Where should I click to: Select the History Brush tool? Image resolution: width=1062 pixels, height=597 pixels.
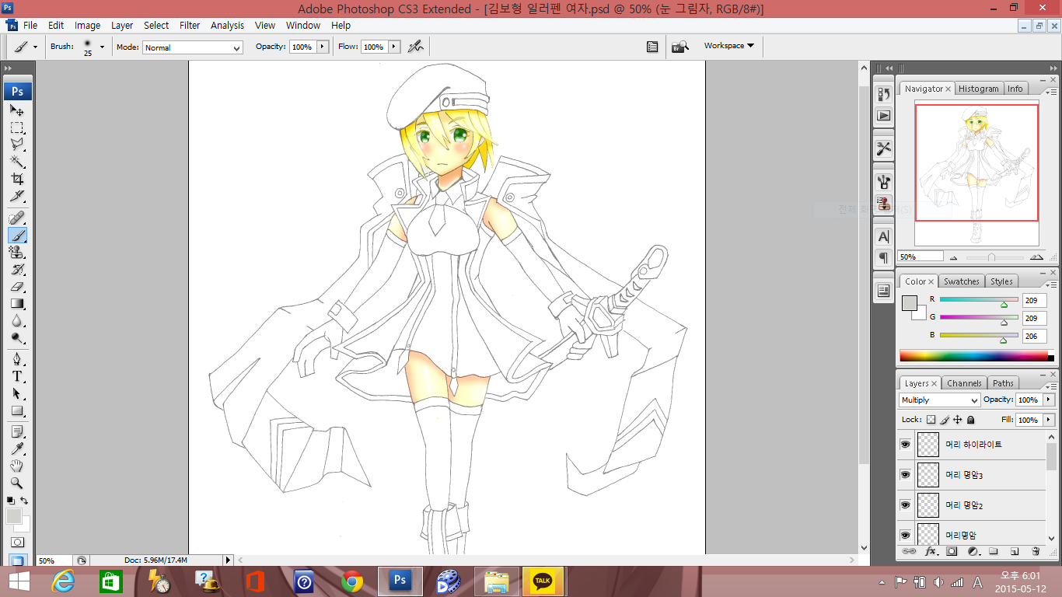coord(17,269)
